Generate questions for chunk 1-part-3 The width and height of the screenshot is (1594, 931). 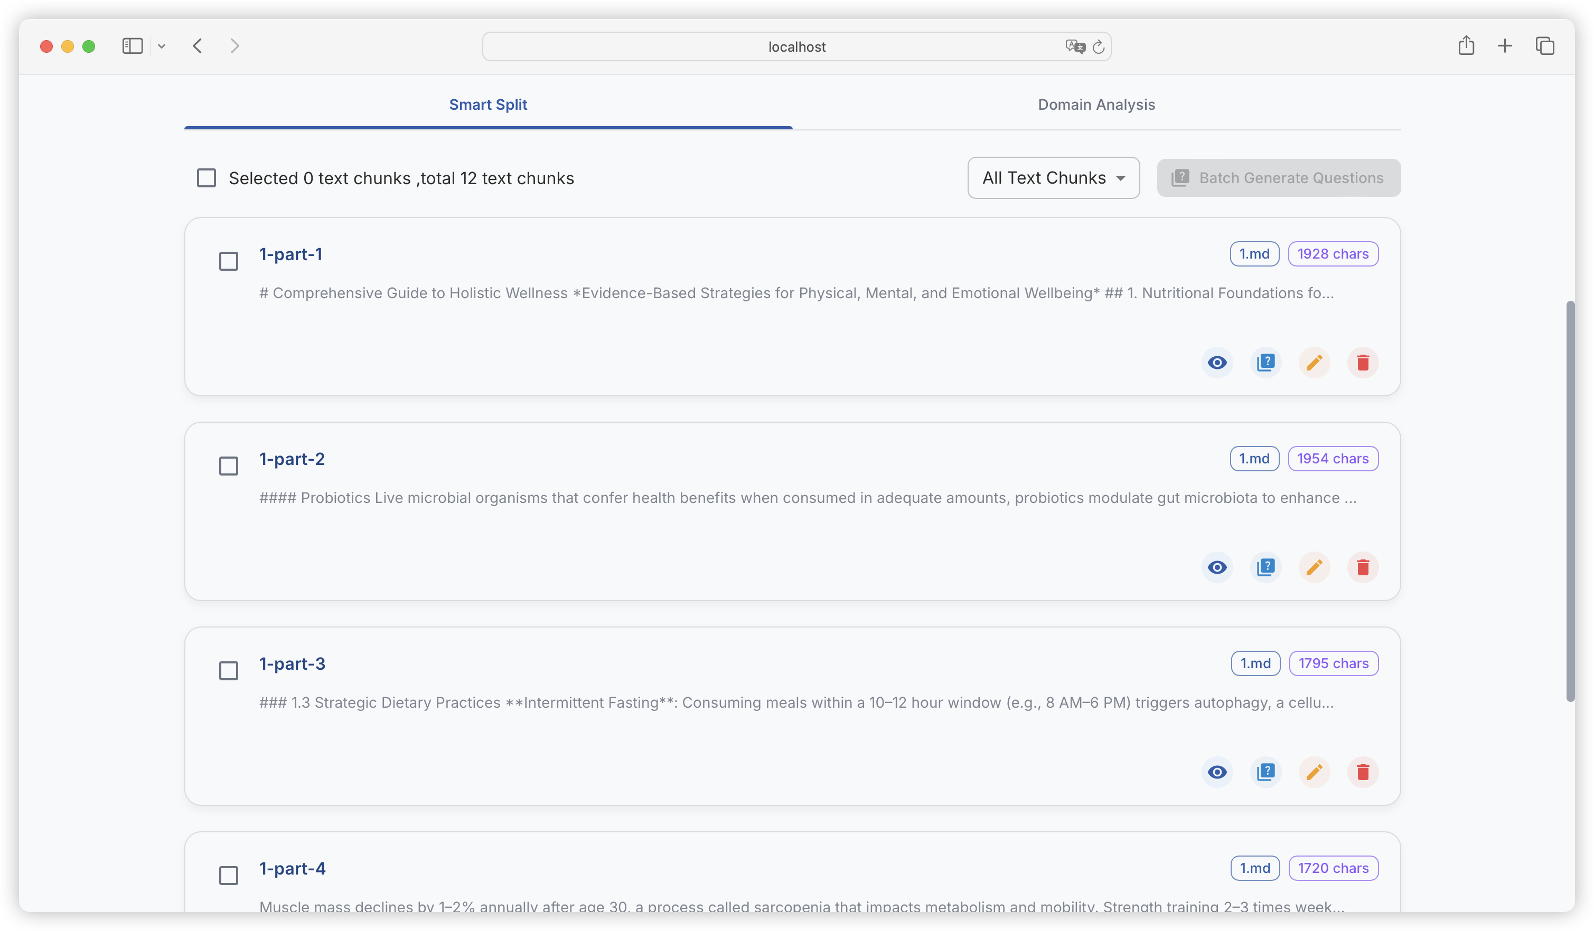click(1265, 772)
